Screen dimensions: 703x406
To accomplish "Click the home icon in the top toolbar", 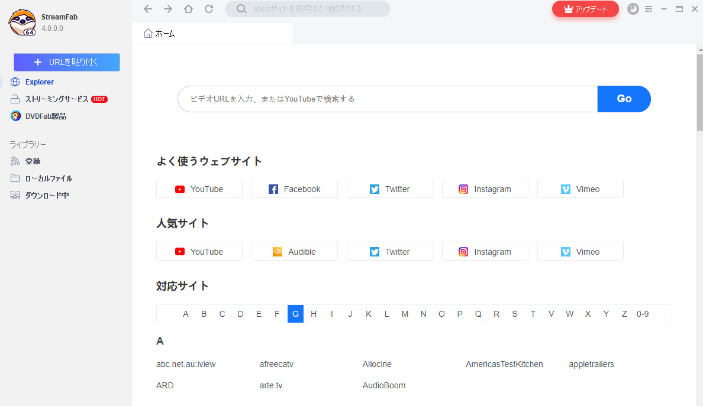I will (188, 9).
